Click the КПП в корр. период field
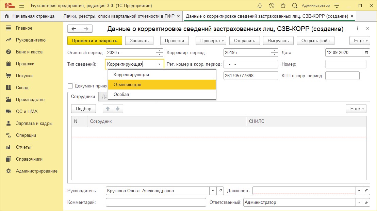This screenshot has width=377, height=211. pos(342,76)
